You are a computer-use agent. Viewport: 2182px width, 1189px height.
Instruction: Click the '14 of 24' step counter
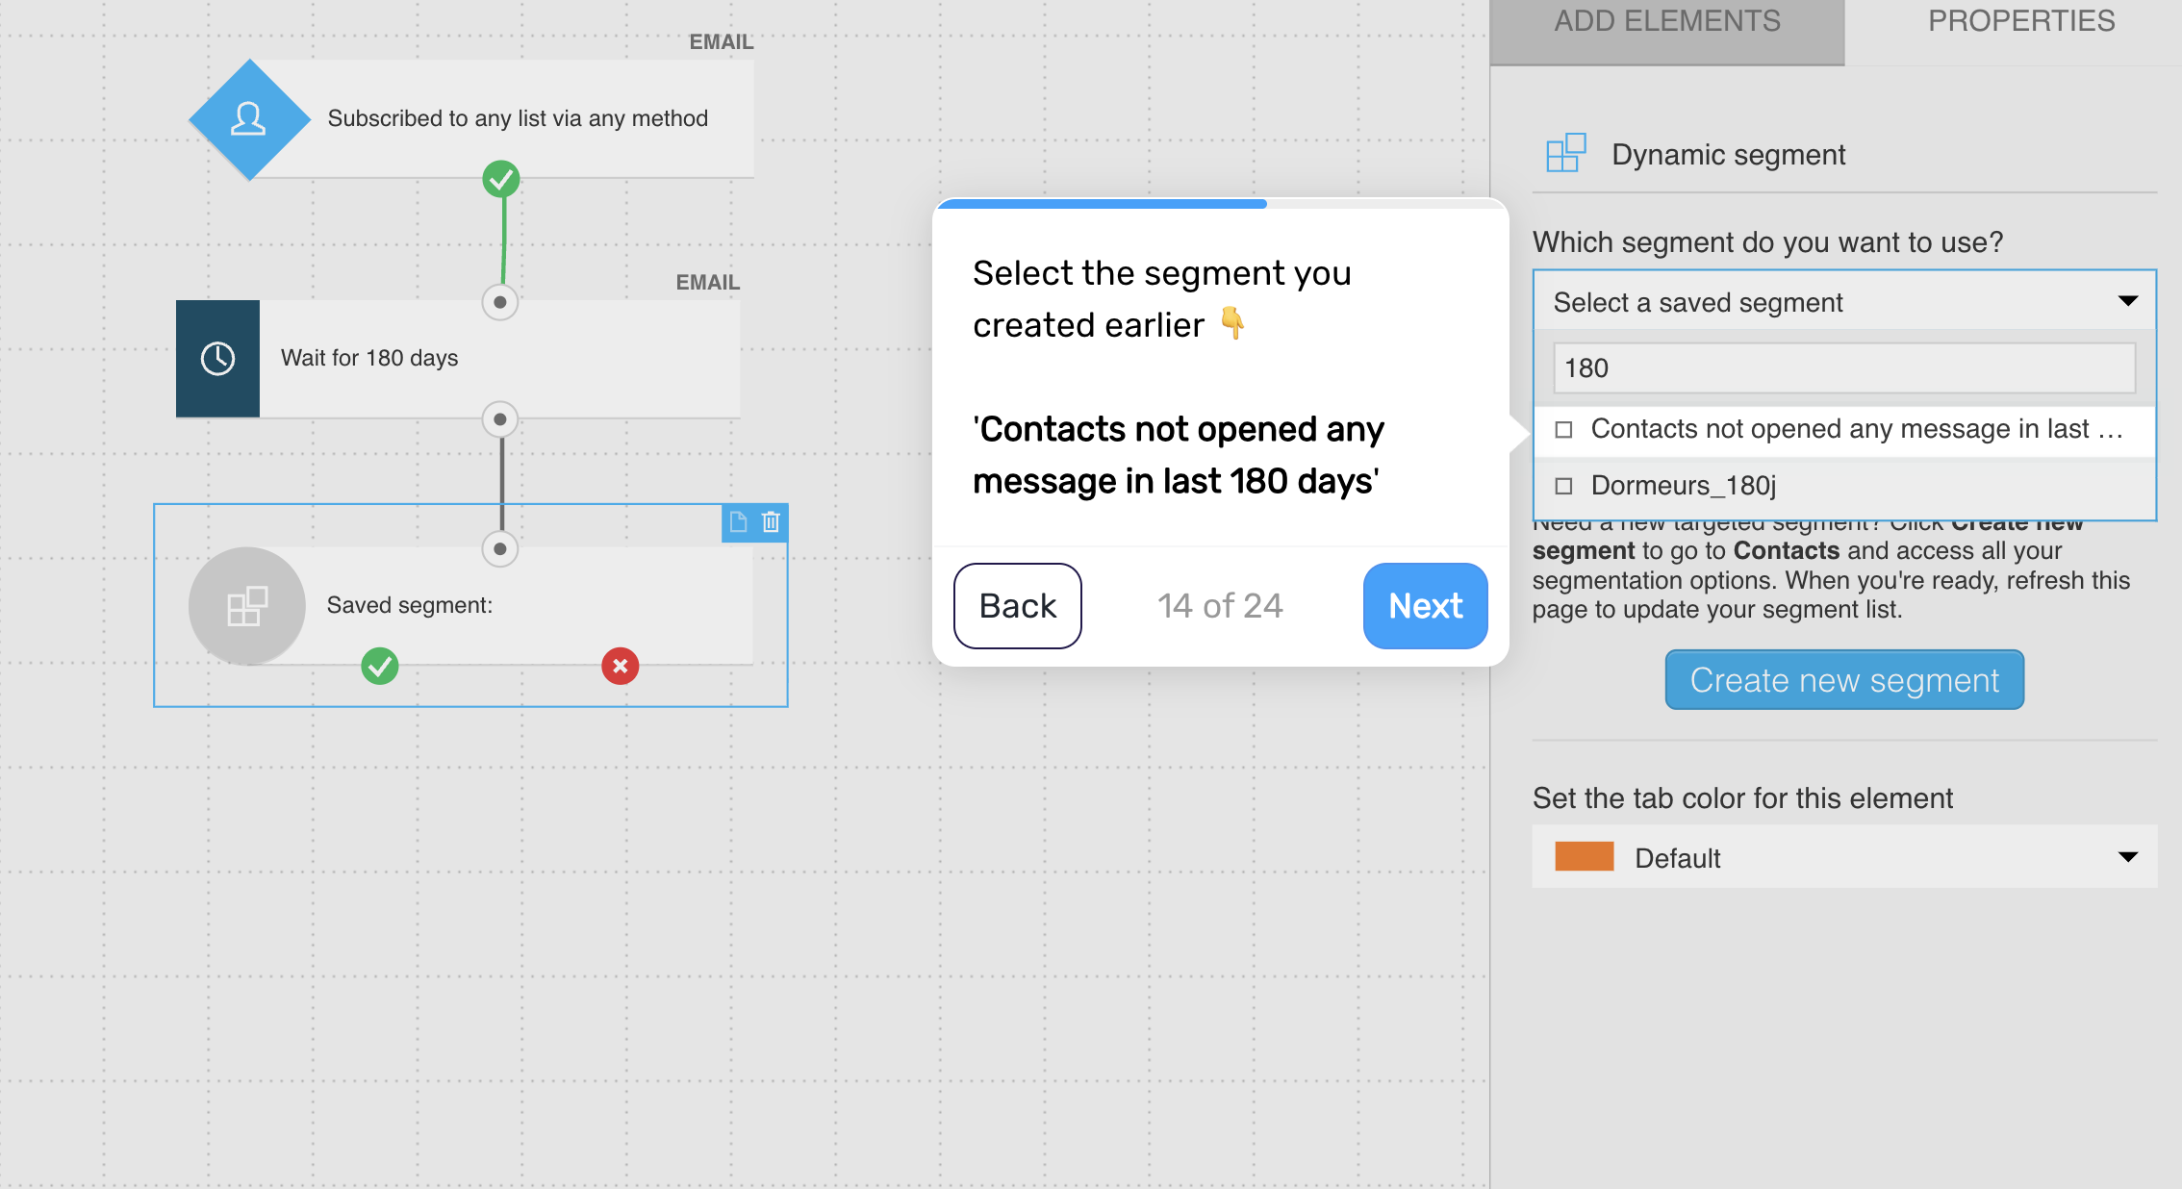[1220, 606]
